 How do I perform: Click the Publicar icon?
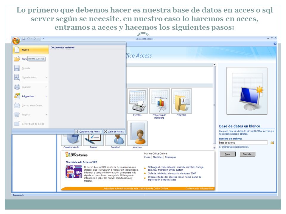17,114
